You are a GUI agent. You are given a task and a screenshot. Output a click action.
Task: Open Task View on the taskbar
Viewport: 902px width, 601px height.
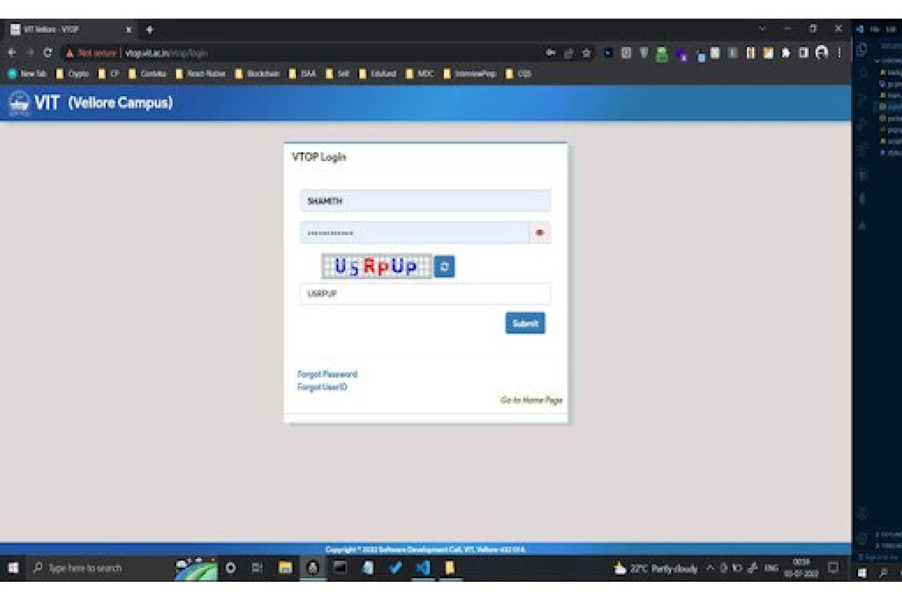click(x=257, y=568)
